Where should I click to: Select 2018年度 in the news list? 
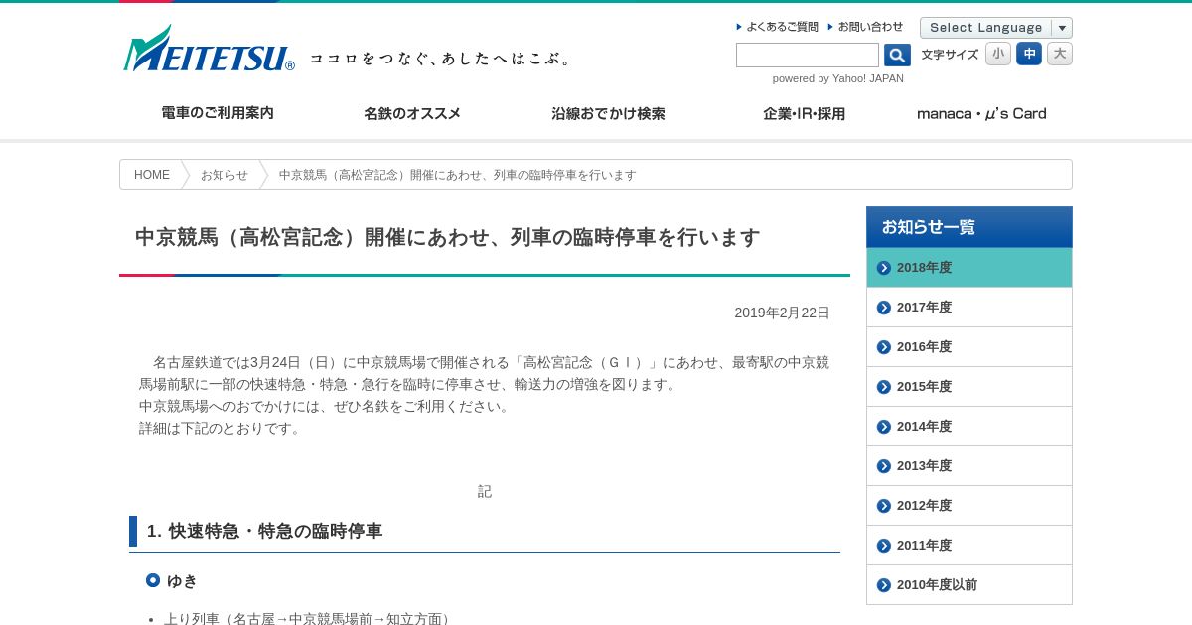[x=969, y=268]
